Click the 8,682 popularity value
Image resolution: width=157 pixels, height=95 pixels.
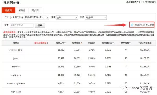[x=61, y=92]
